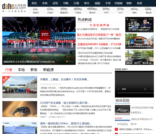Select the fourth carousel indicator dot

(73, 61)
